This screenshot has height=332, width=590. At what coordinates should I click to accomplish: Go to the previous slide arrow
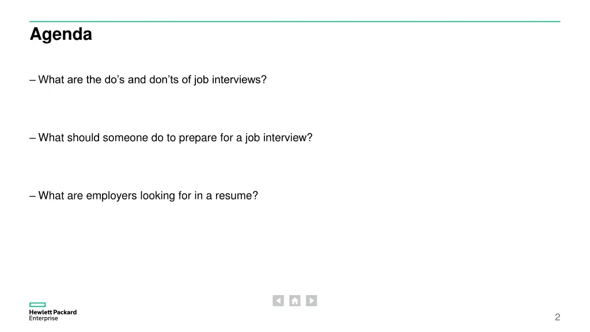pos(278,301)
